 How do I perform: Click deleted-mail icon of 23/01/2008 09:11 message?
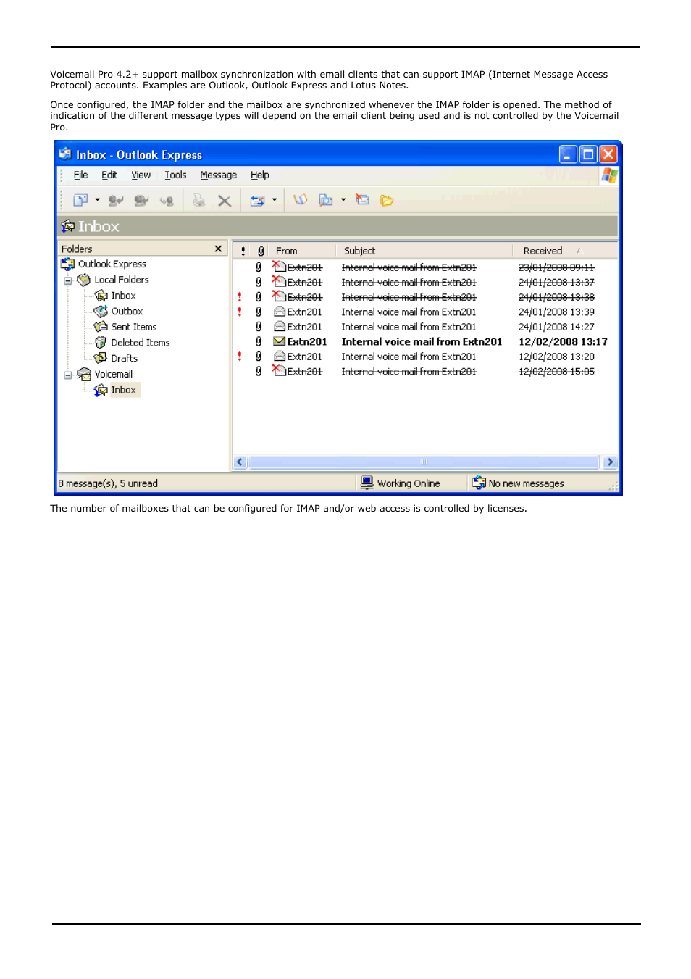(x=279, y=267)
